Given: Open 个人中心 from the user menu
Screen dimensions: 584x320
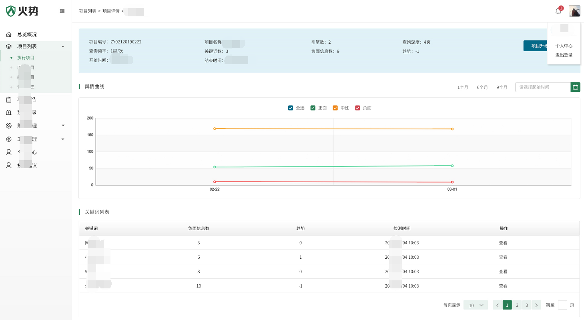Looking at the screenshot, I should tap(564, 46).
